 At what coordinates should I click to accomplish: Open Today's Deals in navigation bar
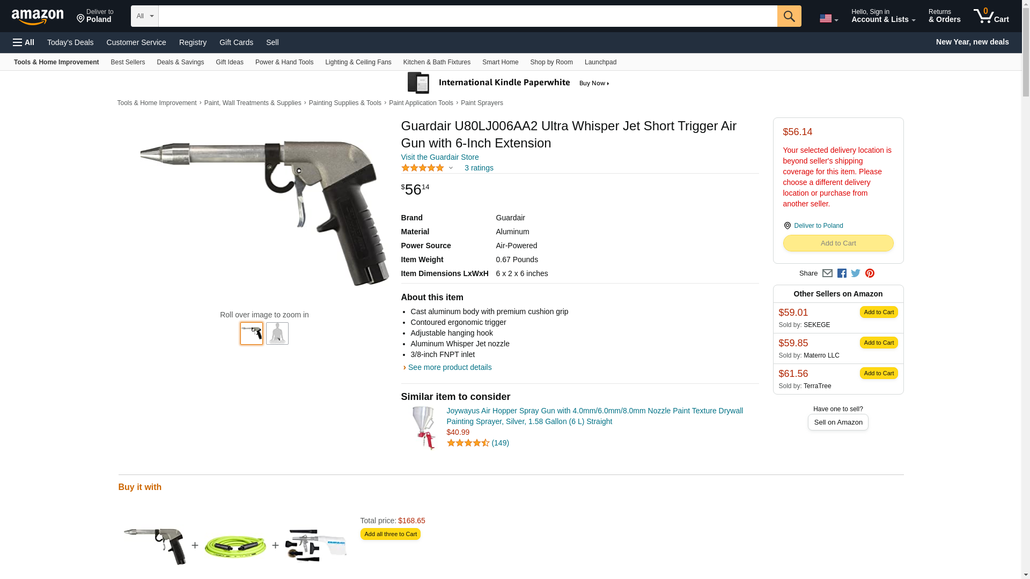pos(70,42)
